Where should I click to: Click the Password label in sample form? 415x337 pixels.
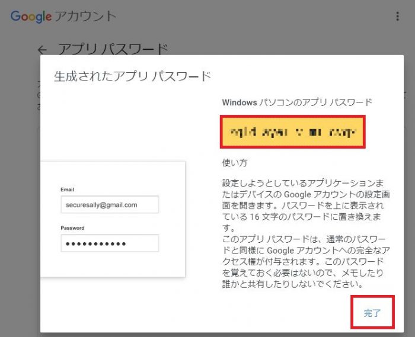(72, 228)
